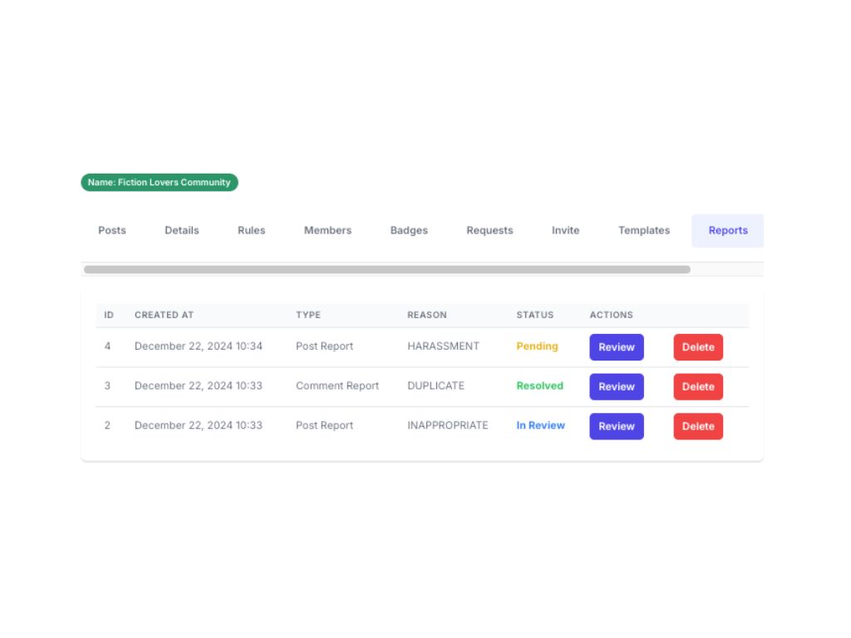This screenshot has height=638, width=851.
Task: Review the HARASSMENT post report
Action: 616,347
